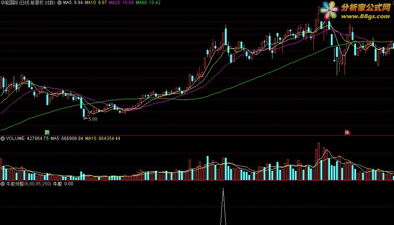Select the MA10: 9.87 label

point(96,3)
